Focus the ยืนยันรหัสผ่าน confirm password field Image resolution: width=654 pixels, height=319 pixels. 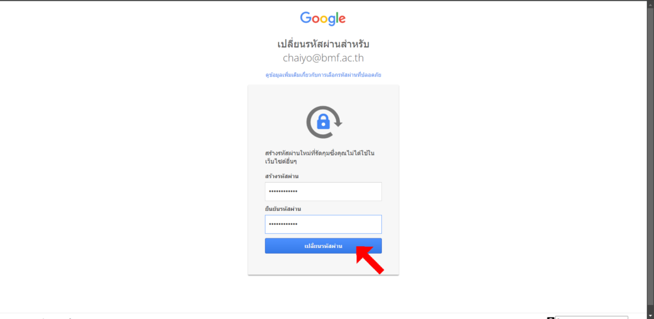click(323, 224)
